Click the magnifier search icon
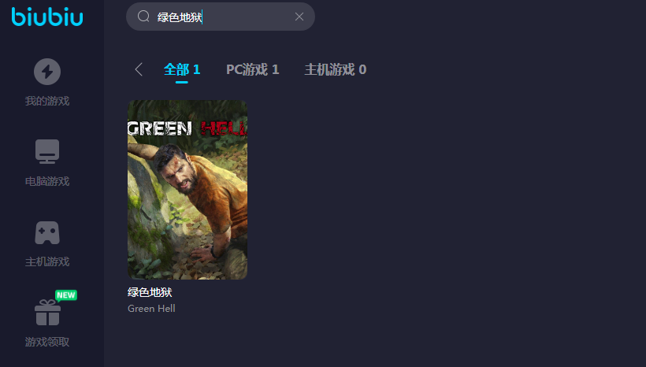This screenshot has height=367, width=646. point(143,17)
